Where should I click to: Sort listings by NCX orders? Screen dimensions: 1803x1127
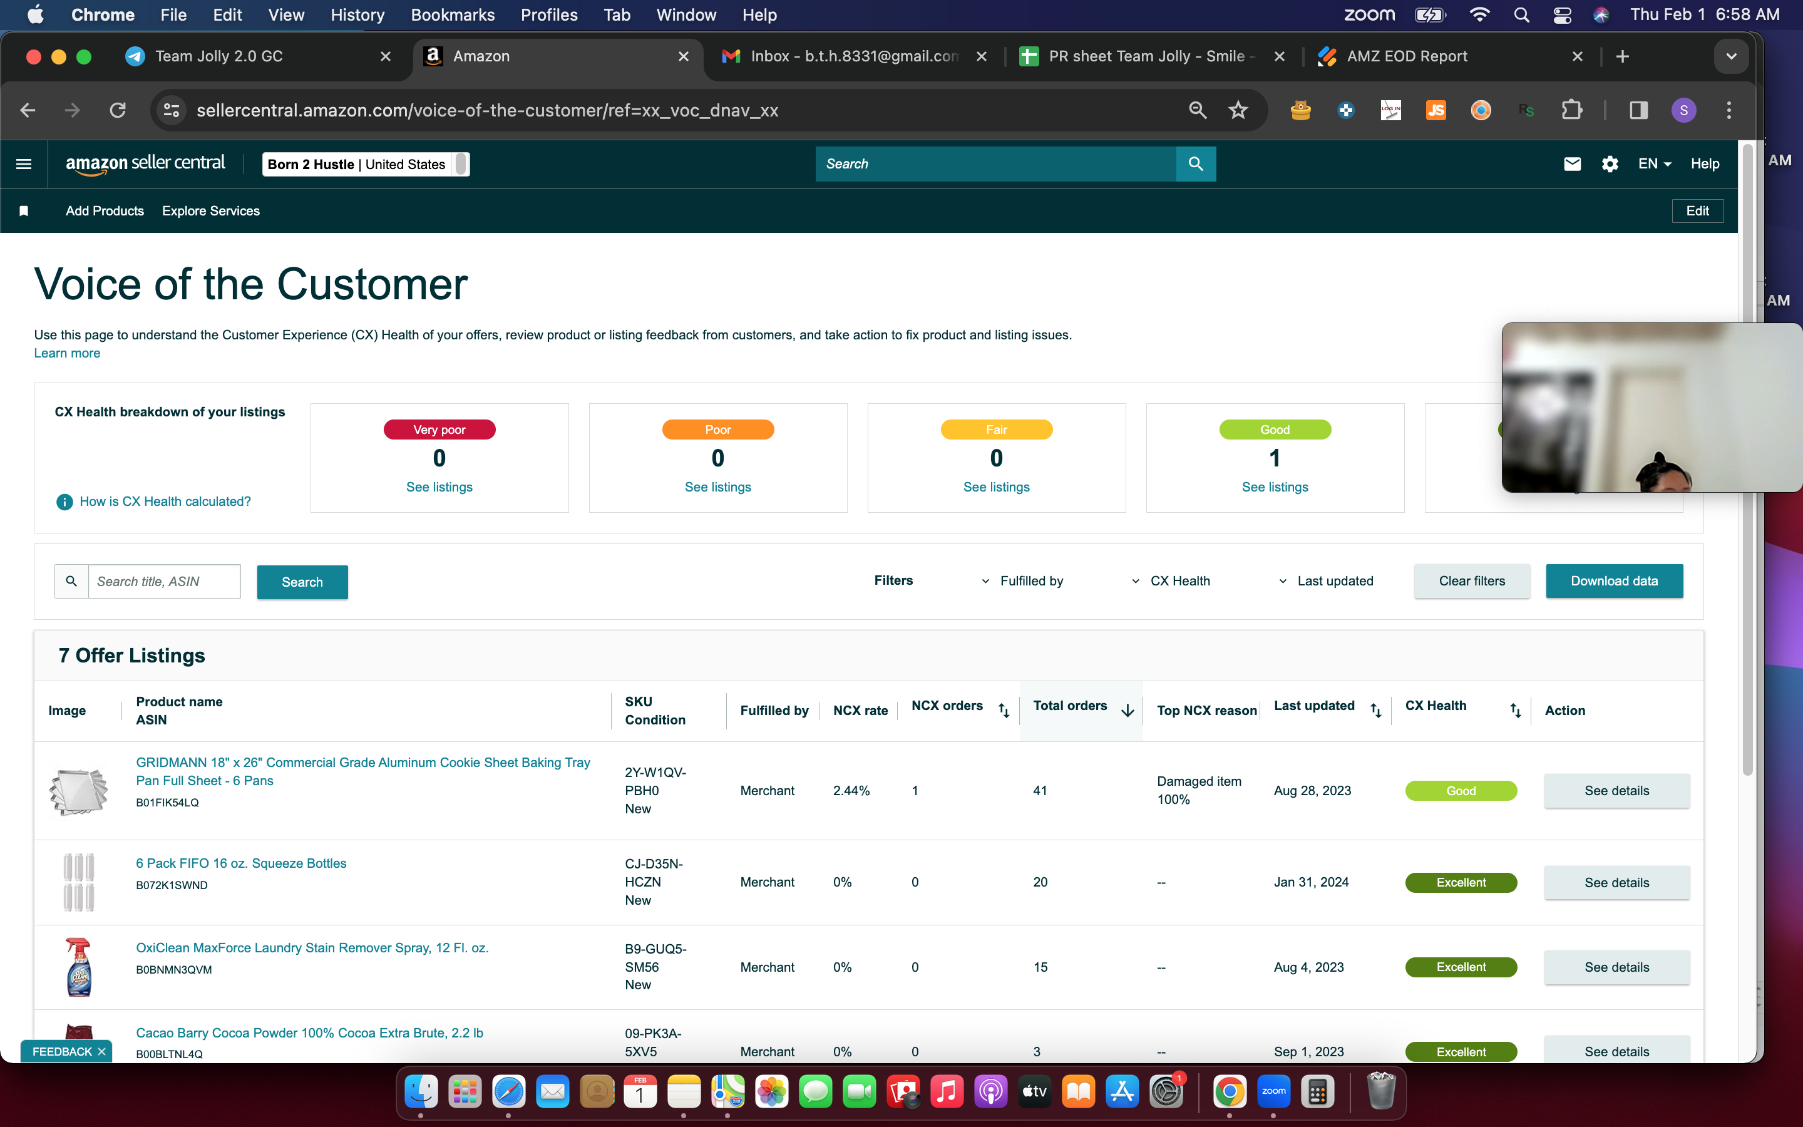click(1004, 711)
